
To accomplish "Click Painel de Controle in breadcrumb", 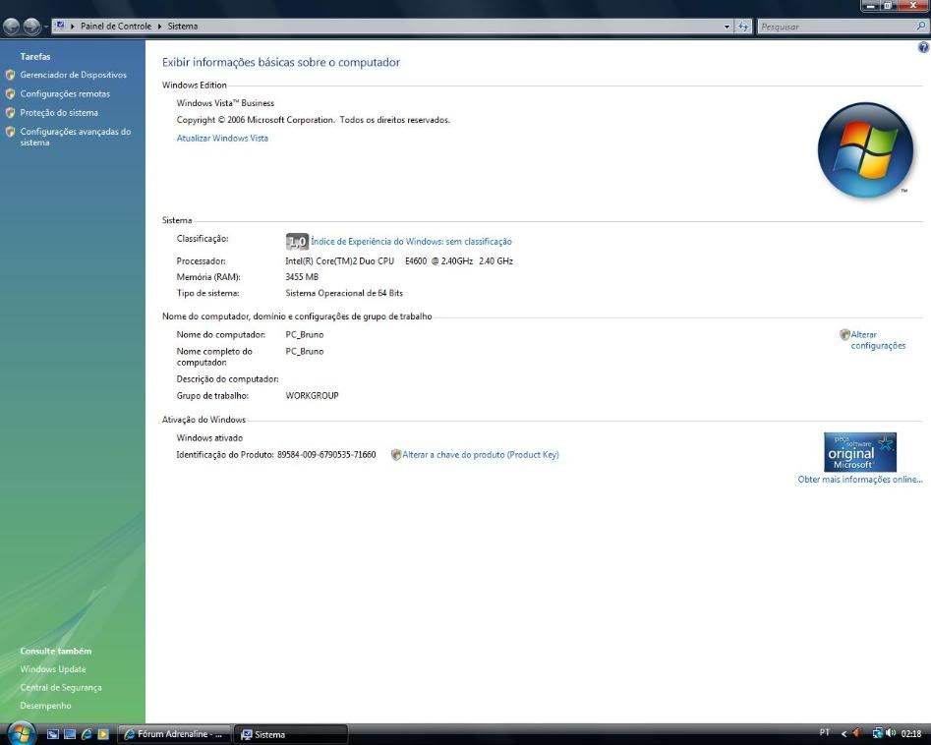I will (x=116, y=27).
